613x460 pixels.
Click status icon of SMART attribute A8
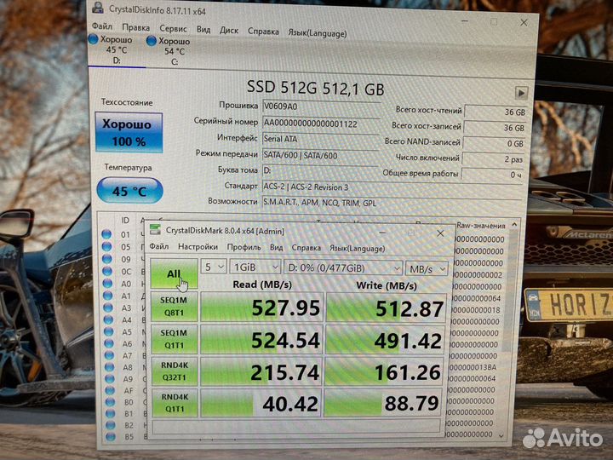[x=110, y=367]
